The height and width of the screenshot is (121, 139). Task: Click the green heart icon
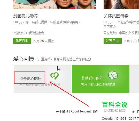55,76
